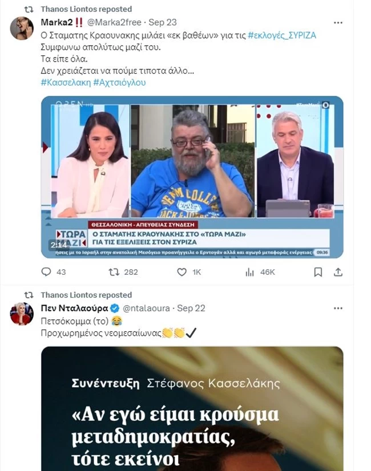Click top 'Thanos Liontos reposted' label
The image size is (371, 471).
point(86,9)
